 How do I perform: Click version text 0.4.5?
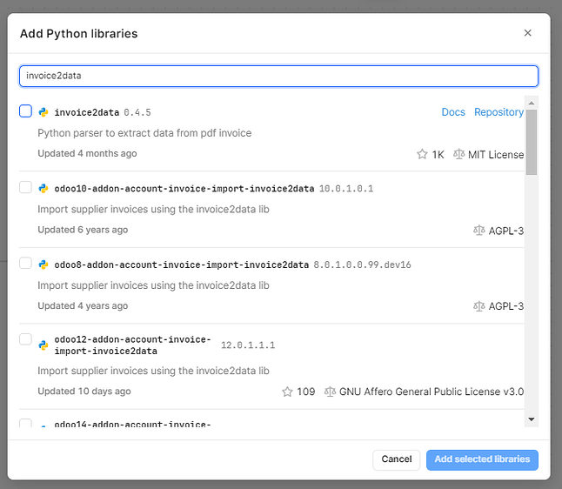tap(137, 112)
